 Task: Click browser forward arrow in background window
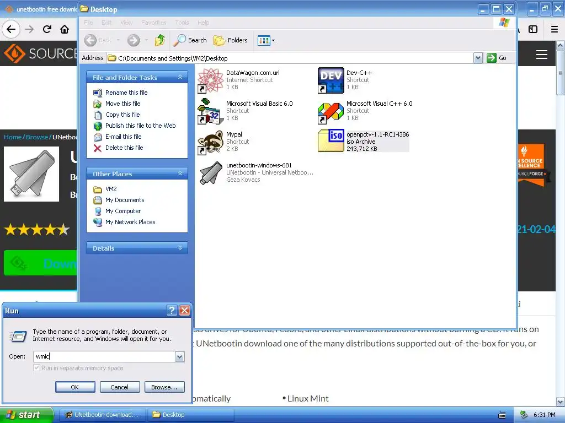coord(29,29)
